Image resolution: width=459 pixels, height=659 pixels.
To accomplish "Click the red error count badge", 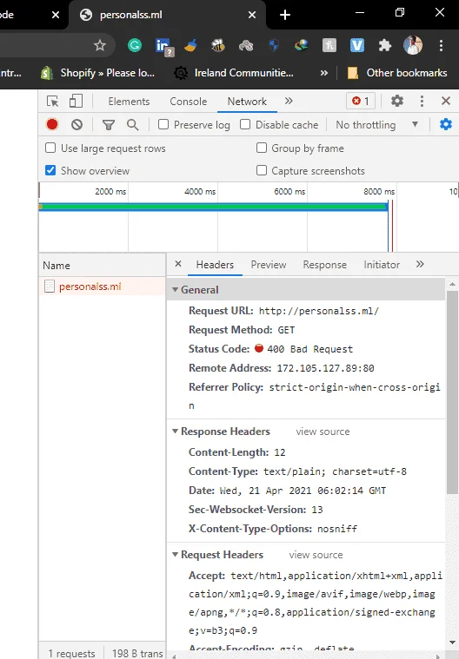I will [361, 101].
